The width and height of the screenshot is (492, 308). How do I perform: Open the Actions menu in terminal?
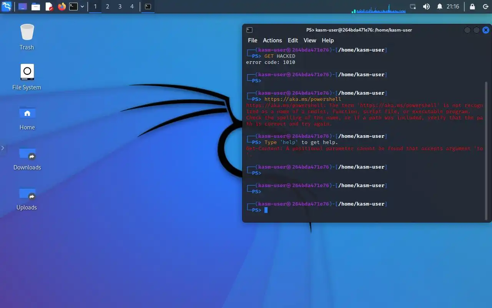pos(272,40)
